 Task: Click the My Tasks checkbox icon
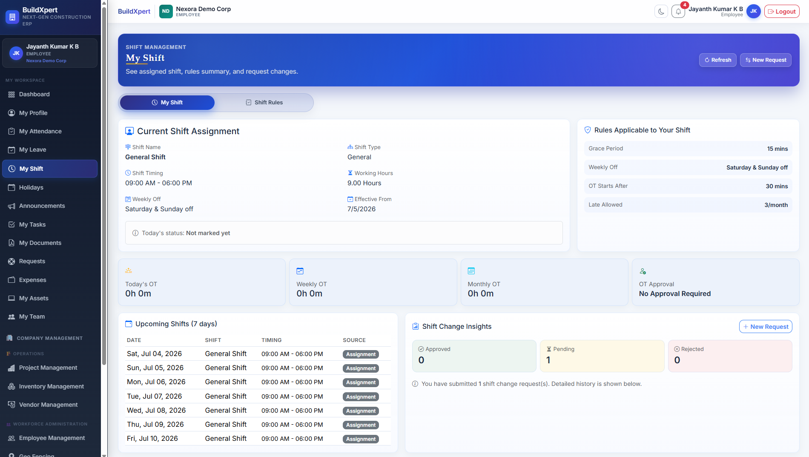(11, 224)
